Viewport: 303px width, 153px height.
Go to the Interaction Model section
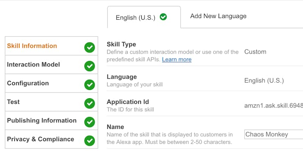pyautogui.click(x=52, y=65)
